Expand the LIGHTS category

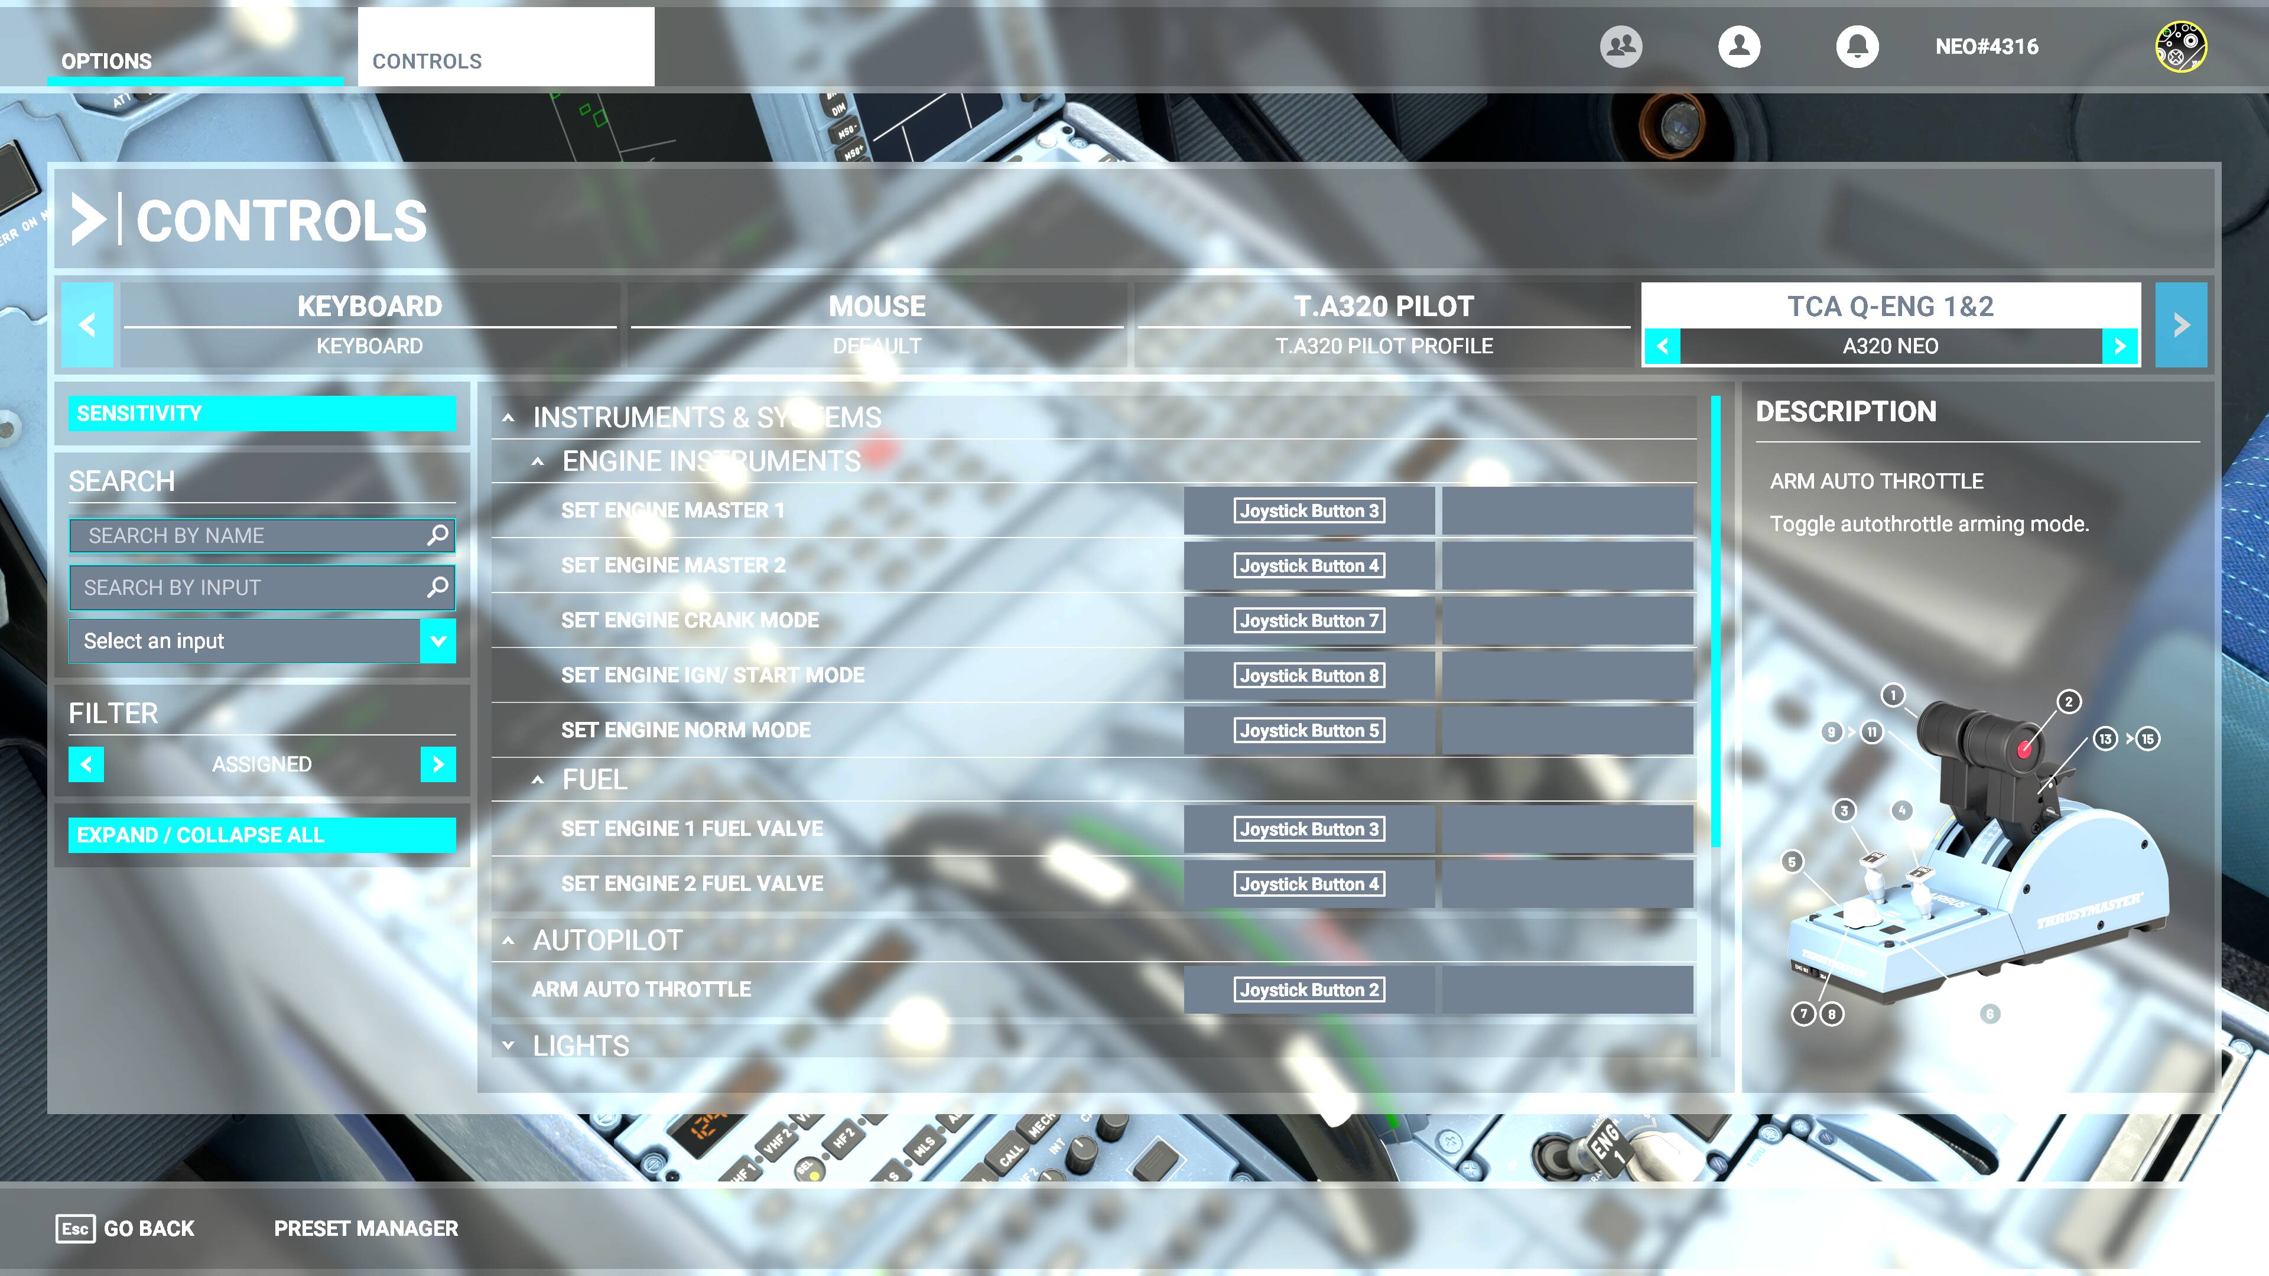[508, 1045]
